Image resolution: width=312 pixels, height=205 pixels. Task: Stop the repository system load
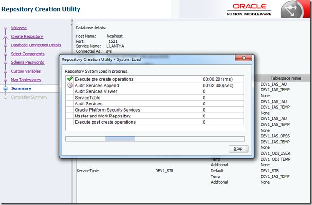[238, 149]
